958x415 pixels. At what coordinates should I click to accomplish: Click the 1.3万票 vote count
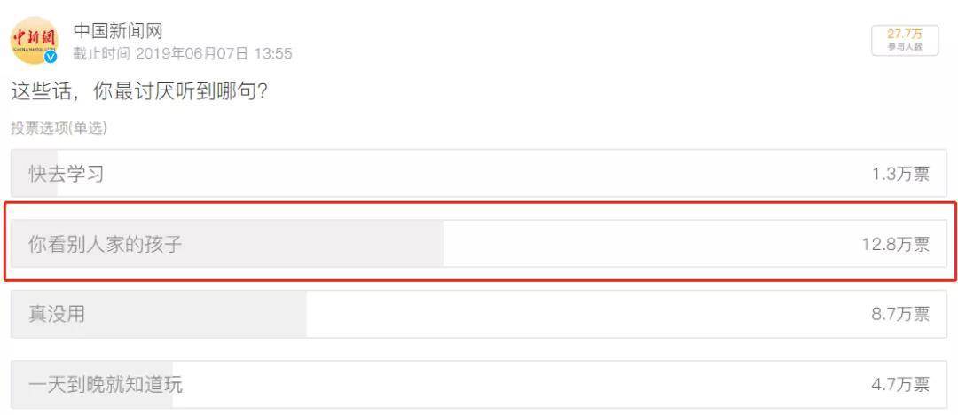point(900,174)
